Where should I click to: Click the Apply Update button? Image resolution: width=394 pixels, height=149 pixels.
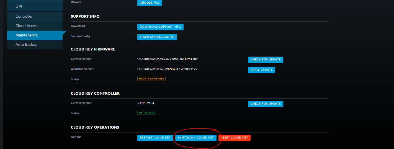tap(261, 70)
